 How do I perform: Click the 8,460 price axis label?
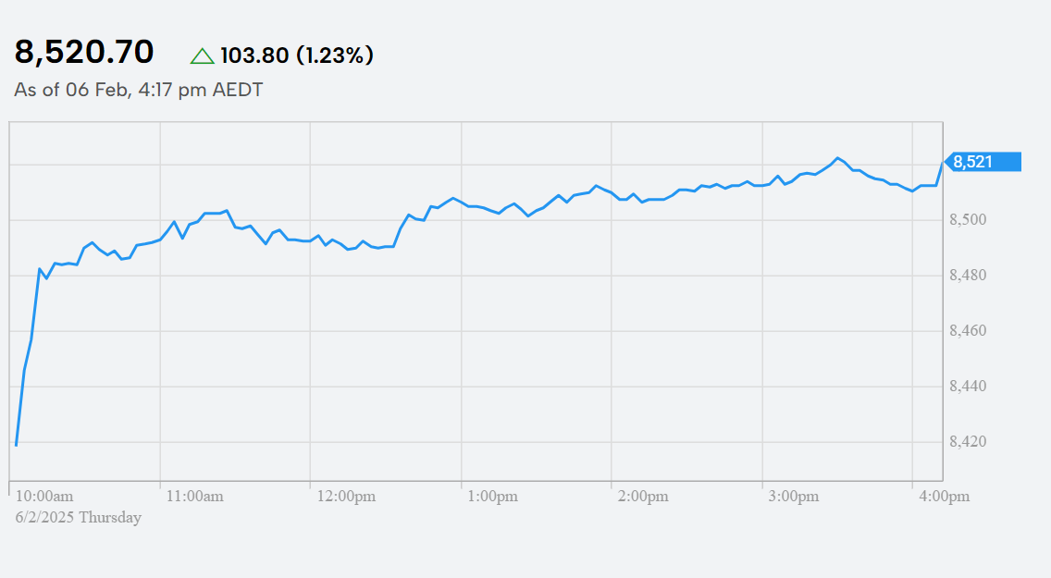pyautogui.click(x=970, y=331)
